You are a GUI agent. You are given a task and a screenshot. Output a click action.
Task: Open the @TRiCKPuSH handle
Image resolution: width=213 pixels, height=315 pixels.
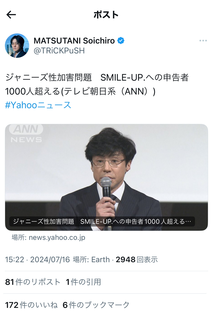59,51
